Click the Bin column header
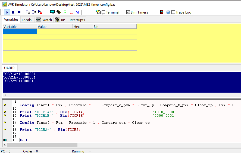Viewport: 241px width, 153px height. pyautogui.click(x=115, y=27)
